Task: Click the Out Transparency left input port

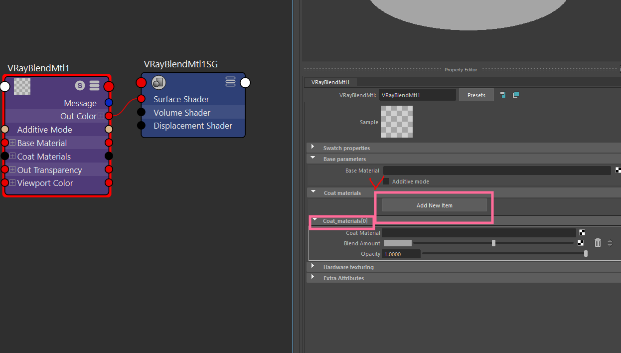Action: (x=5, y=170)
